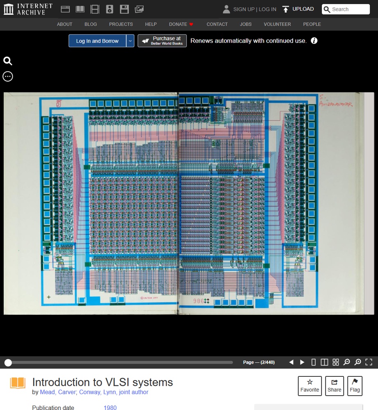
Task: Open the Audio speaker icon
Action: pyautogui.click(x=110, y=9)
